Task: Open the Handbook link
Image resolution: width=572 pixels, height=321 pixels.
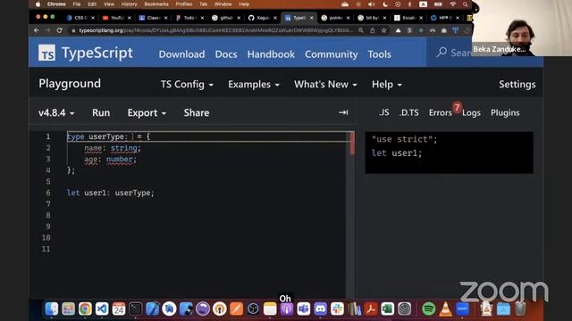Action: 271,54
